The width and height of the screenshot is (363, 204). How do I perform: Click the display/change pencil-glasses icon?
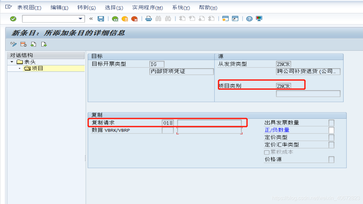[14, 44]
